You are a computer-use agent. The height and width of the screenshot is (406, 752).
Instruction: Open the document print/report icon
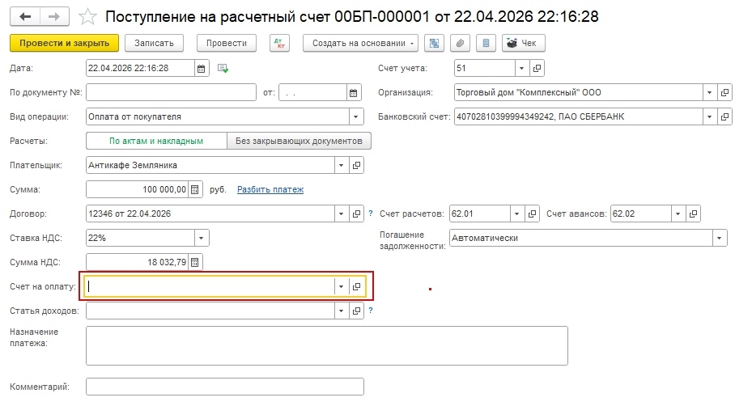click(x=486, y=43)
